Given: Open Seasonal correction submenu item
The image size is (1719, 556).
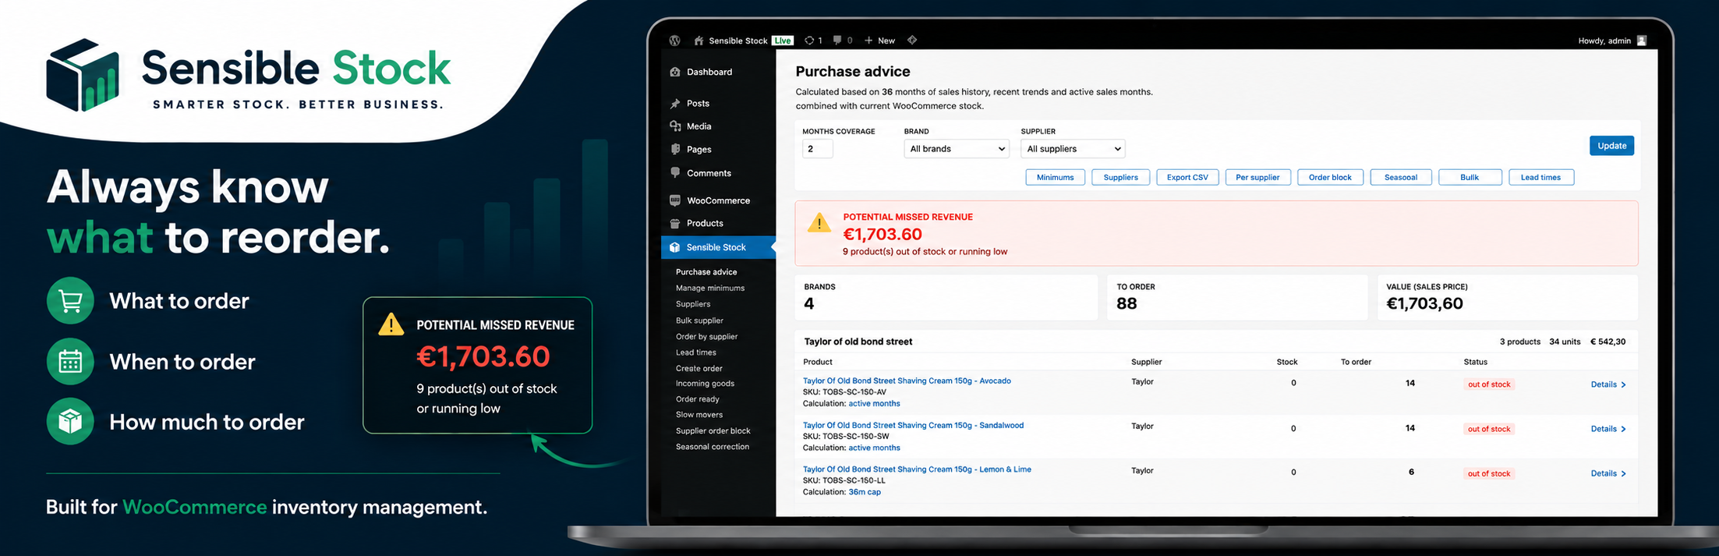Looking at the screenshot, I should tap(712, 447).
